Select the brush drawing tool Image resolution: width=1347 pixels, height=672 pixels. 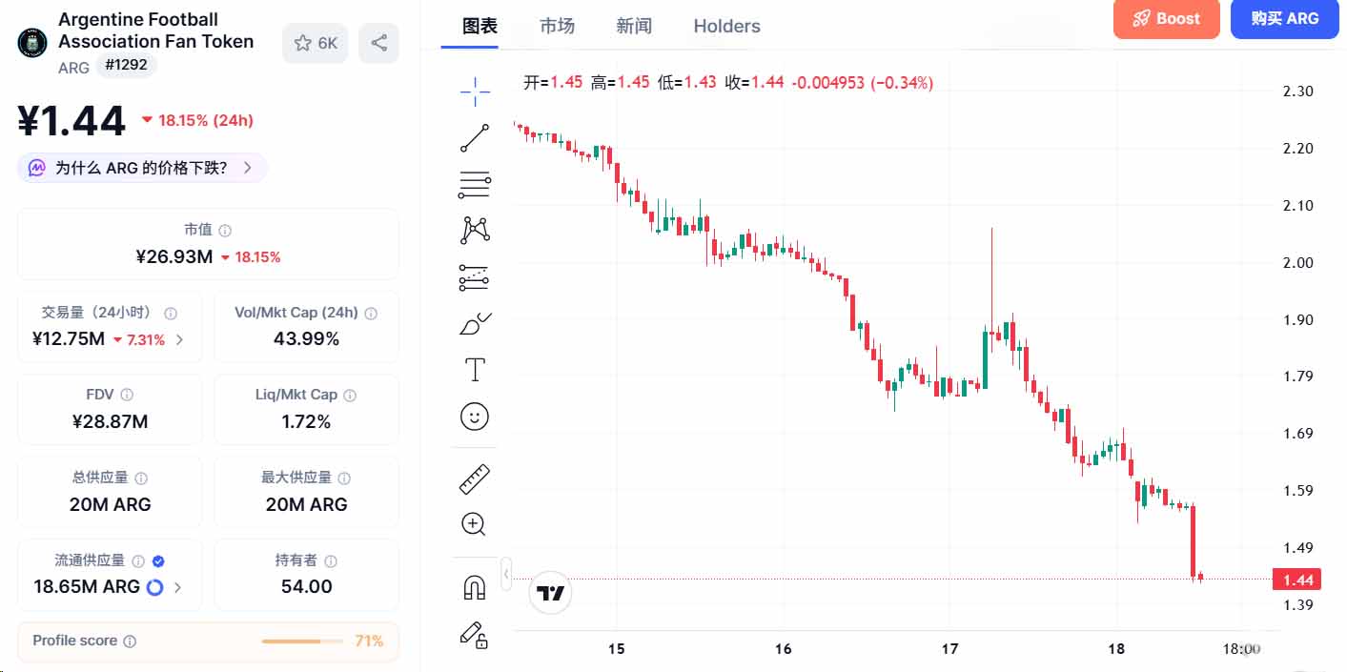point(475,324)
